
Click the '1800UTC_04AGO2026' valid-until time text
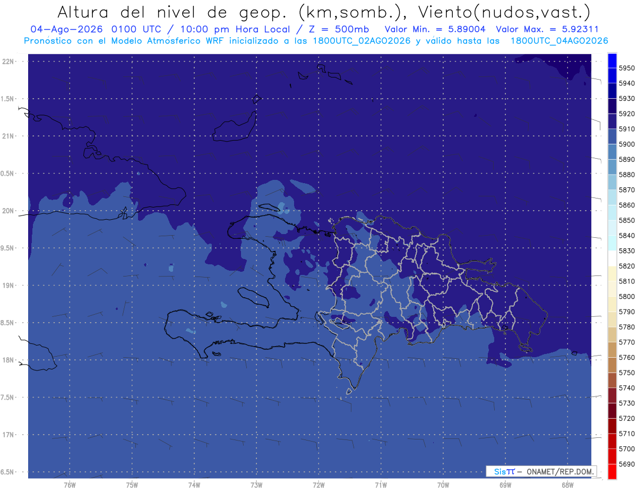pyautogui.click(x=559, y=41)
